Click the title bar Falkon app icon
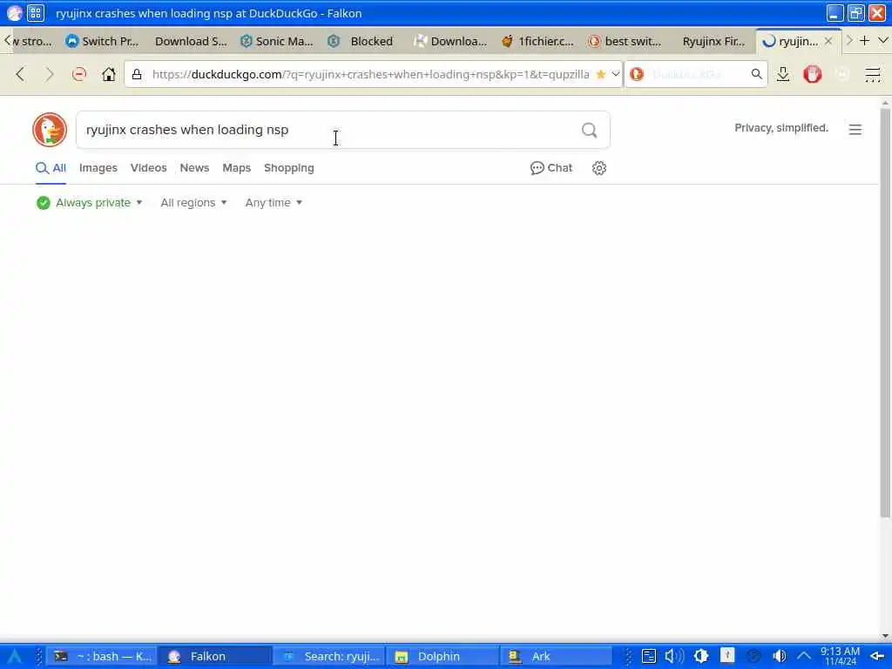Image resolution: width=892 pixels, height=669 pixels. (x=14, y=13)
